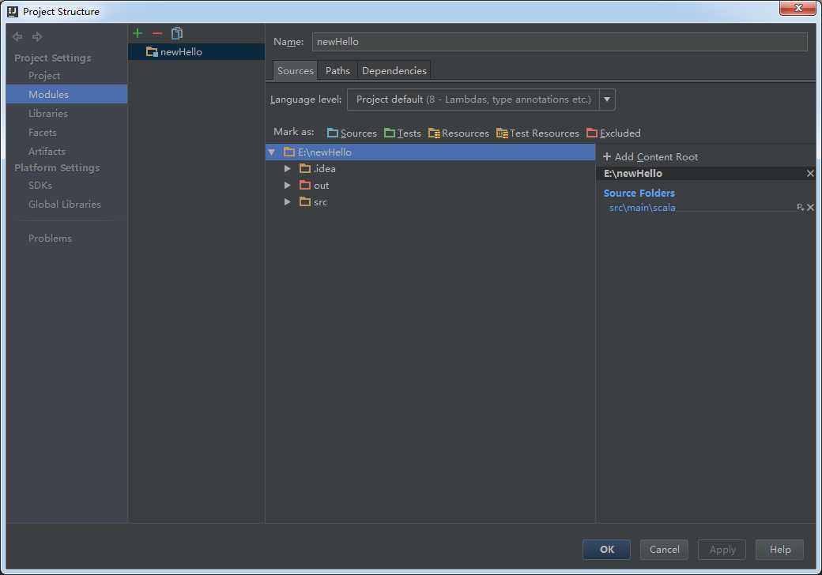Mark folder as Sources
Screen dimensions: 822x575
click(352, 133)
